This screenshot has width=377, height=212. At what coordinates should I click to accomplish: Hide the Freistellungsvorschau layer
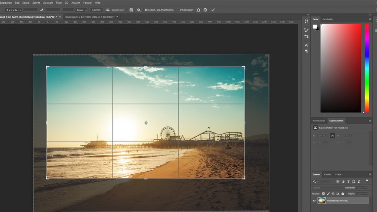314,201
